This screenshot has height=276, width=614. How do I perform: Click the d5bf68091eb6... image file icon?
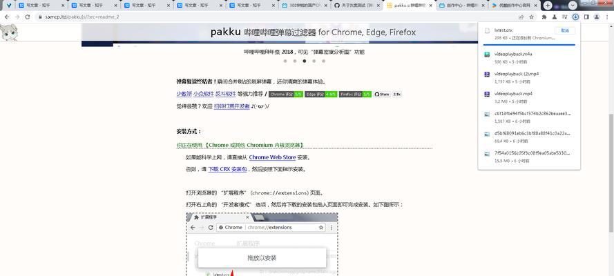[x=487, y=134]
